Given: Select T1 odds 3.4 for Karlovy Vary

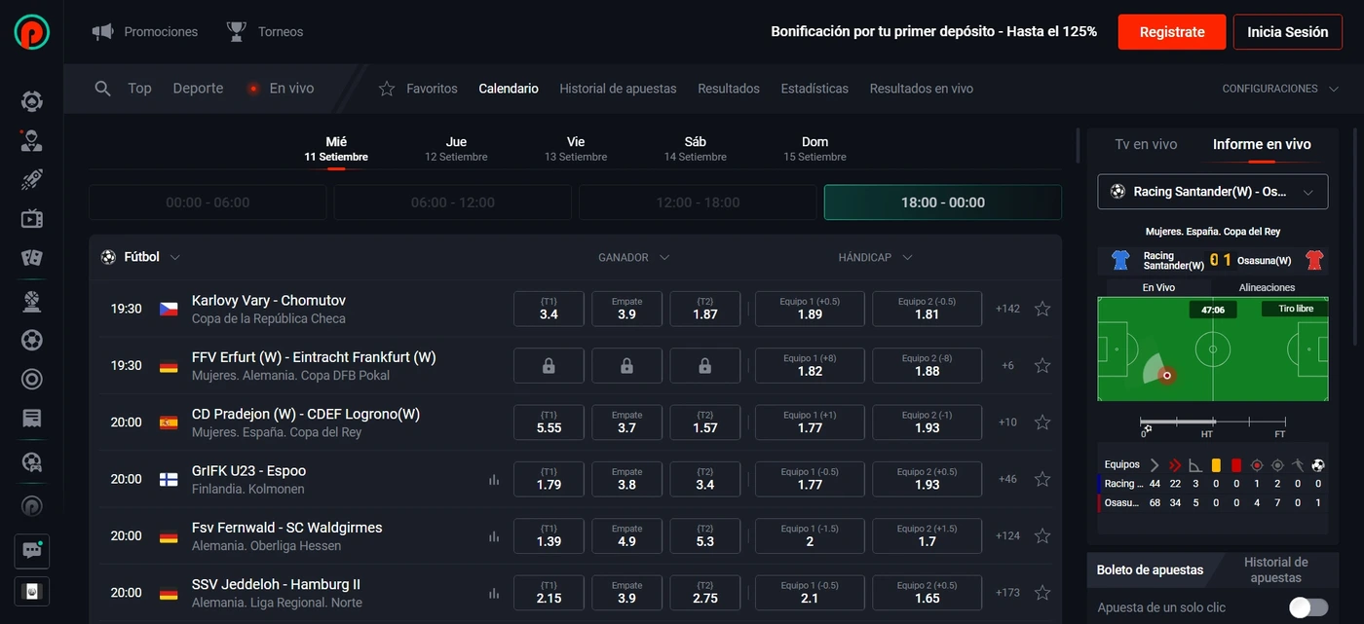Looking at the screenshot, I should pyautogui.click(x=549, y=309).
